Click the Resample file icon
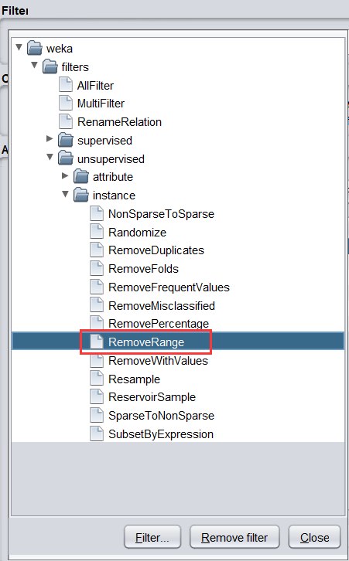The height and width of the screenshot is (561, 349). point(97,379)
